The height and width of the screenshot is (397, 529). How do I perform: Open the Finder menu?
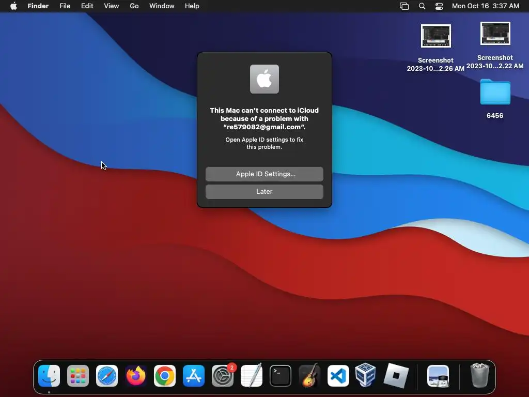38,6
